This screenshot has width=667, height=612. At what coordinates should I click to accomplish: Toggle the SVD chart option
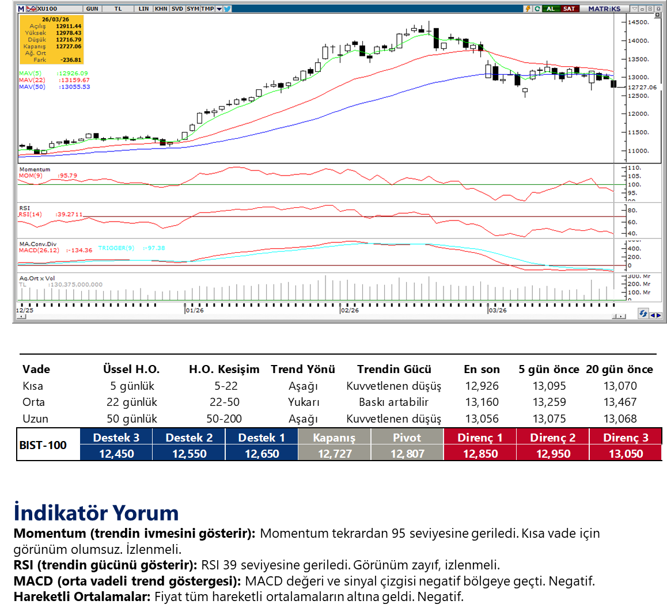[x=177, y=9]
